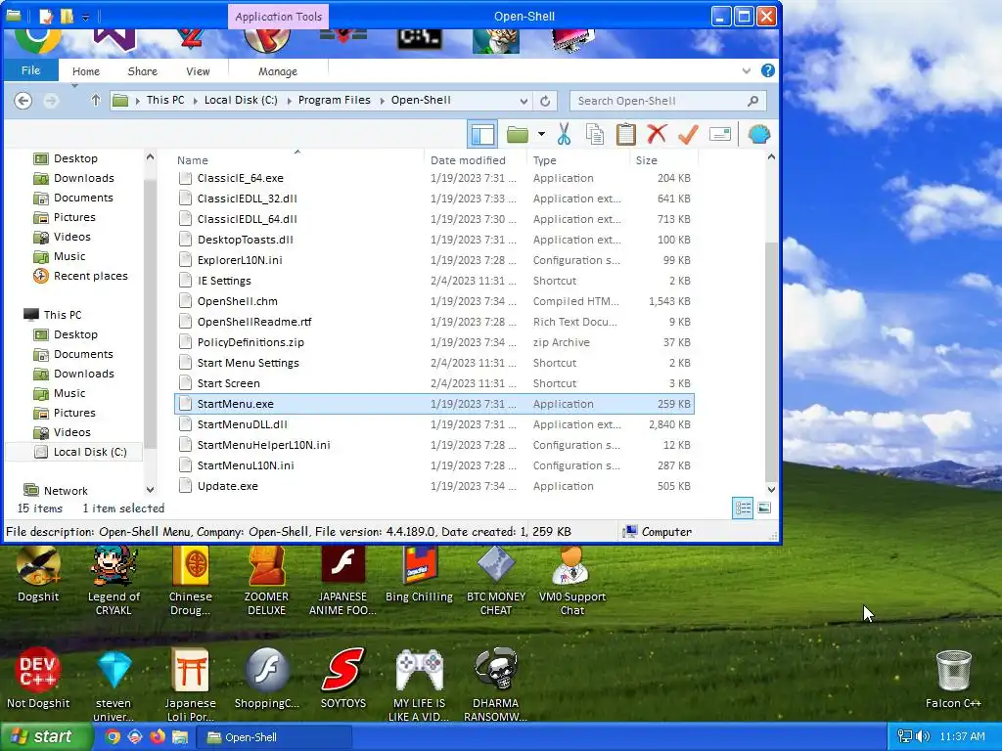Screen dimensions: 1002x751
Task: Select PolicyDefinitions.zip in the list
Action: point(434,342)
